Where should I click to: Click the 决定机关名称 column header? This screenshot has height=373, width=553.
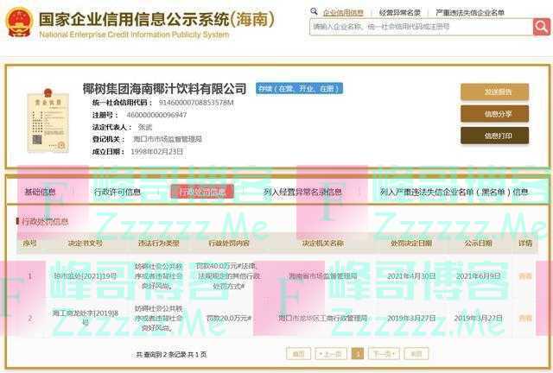point(323,243)
